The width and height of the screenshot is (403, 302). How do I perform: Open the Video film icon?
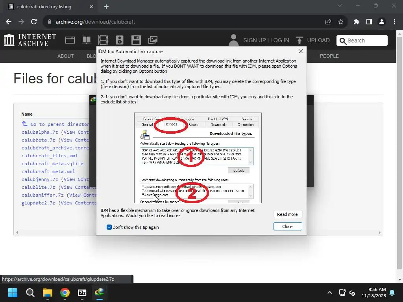[x=103, y=40]
